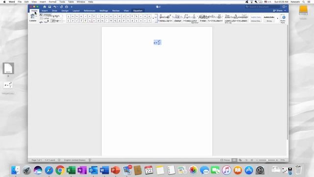Open the Home ribbon tab
The height and width of the screenshot is (177, 314).
(x=34, y=11)
